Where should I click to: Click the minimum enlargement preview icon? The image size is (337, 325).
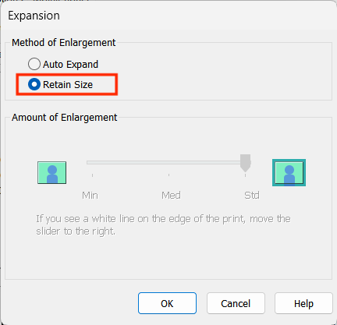pos(51,172)
